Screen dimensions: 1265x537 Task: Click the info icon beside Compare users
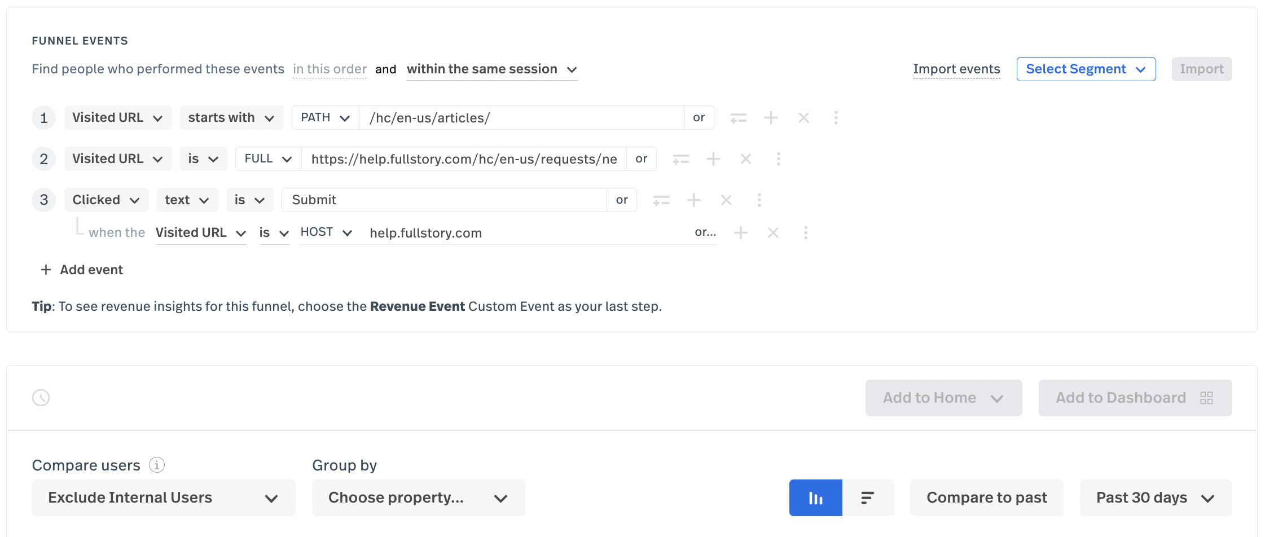pos(157,465)
